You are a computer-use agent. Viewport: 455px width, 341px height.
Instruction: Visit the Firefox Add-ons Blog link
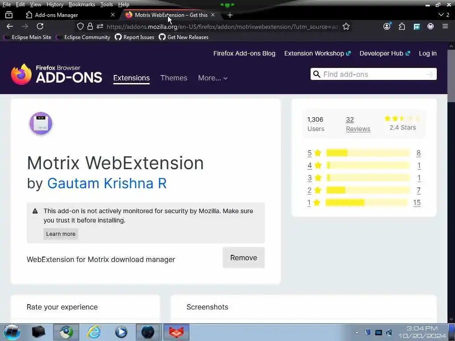tap(244, 53)
